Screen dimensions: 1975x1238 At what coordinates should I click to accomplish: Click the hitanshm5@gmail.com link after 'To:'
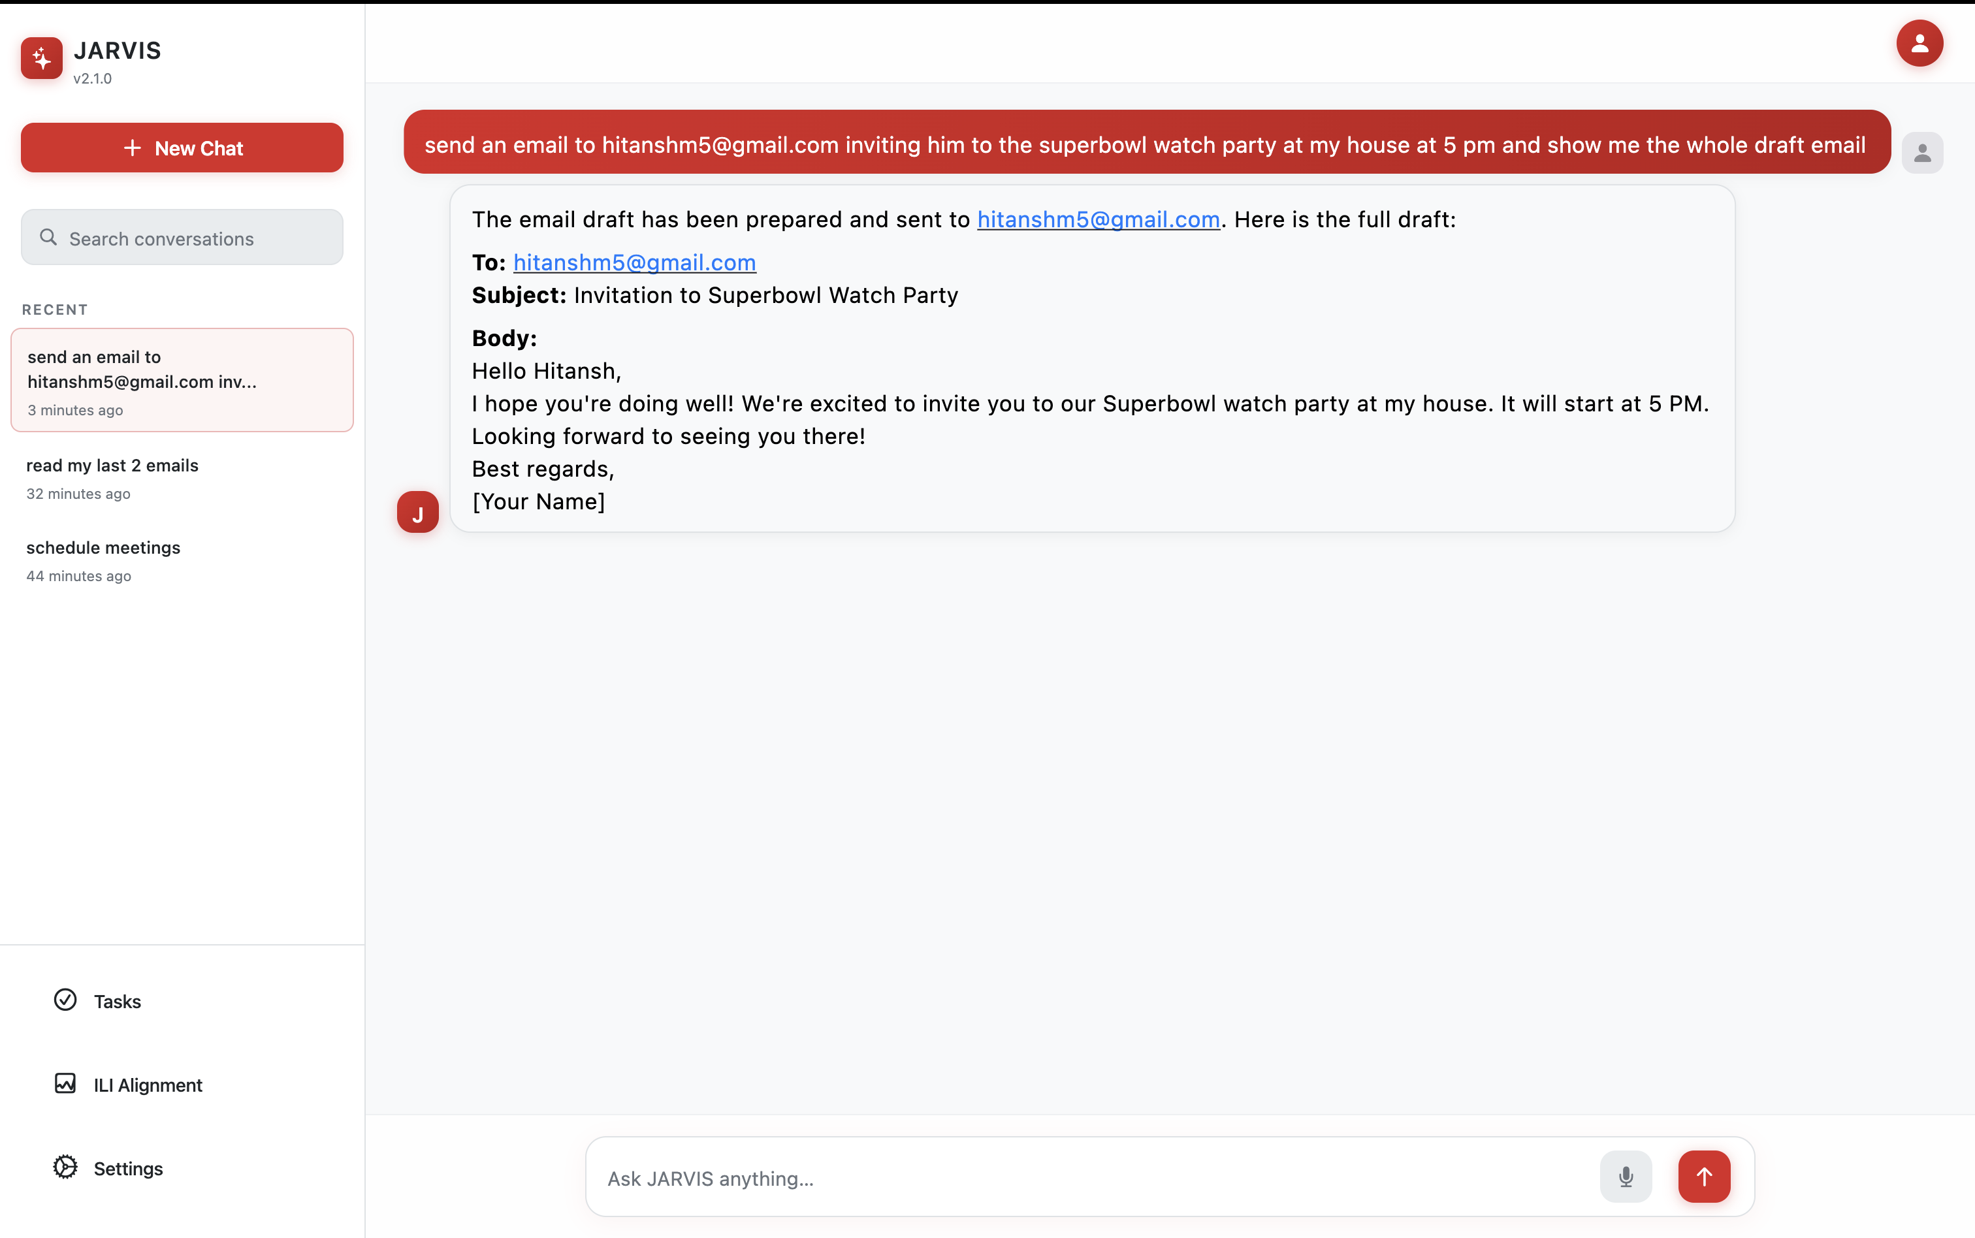(x=634, y=263)
